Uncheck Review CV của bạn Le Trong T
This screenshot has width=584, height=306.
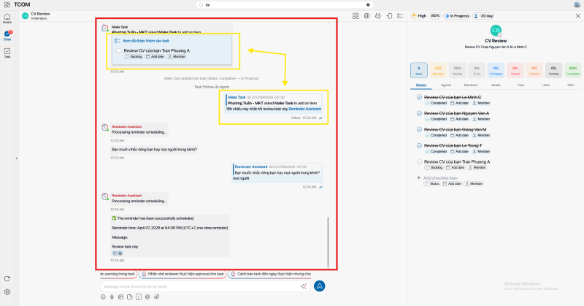tap(419, 146)
